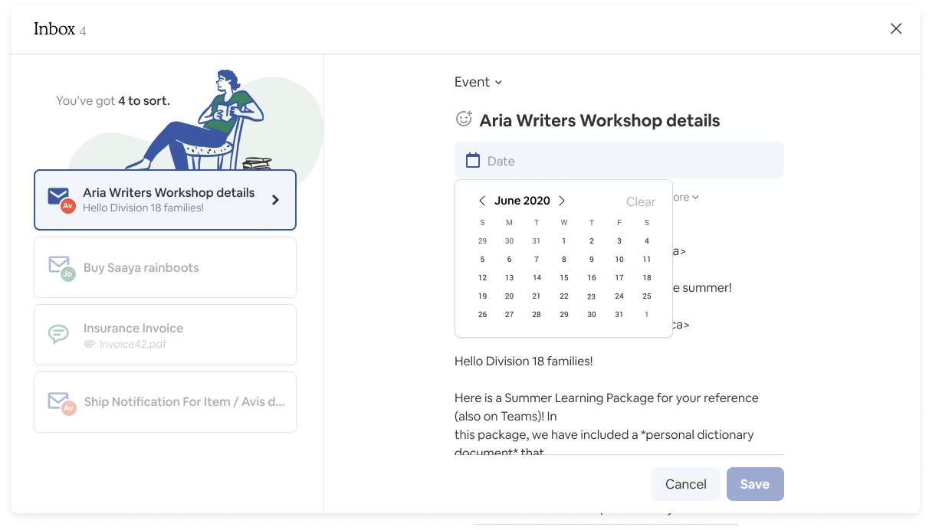929x530 pixels.
Task: Open Invoice42.pdf attachment link
Action: (x=132, y=344)
